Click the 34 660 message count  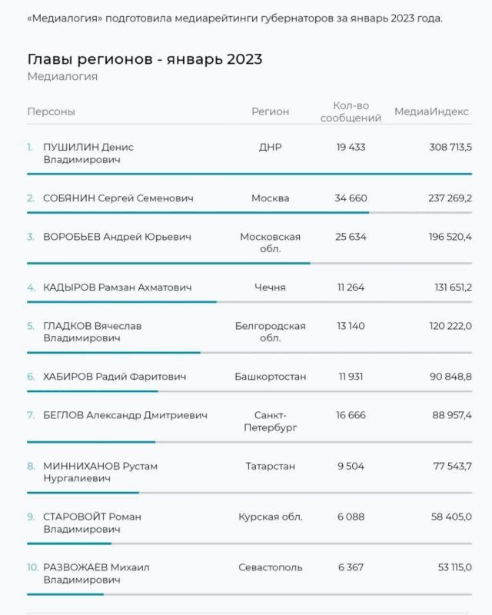[x=351, y=198]
